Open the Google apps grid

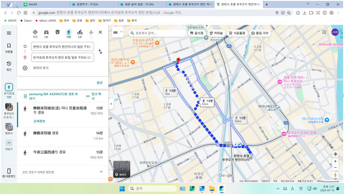pyautogui.click(x=324, y=32)
